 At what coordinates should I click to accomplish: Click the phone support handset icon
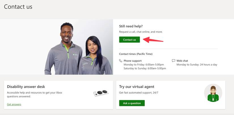click(121, 61)
